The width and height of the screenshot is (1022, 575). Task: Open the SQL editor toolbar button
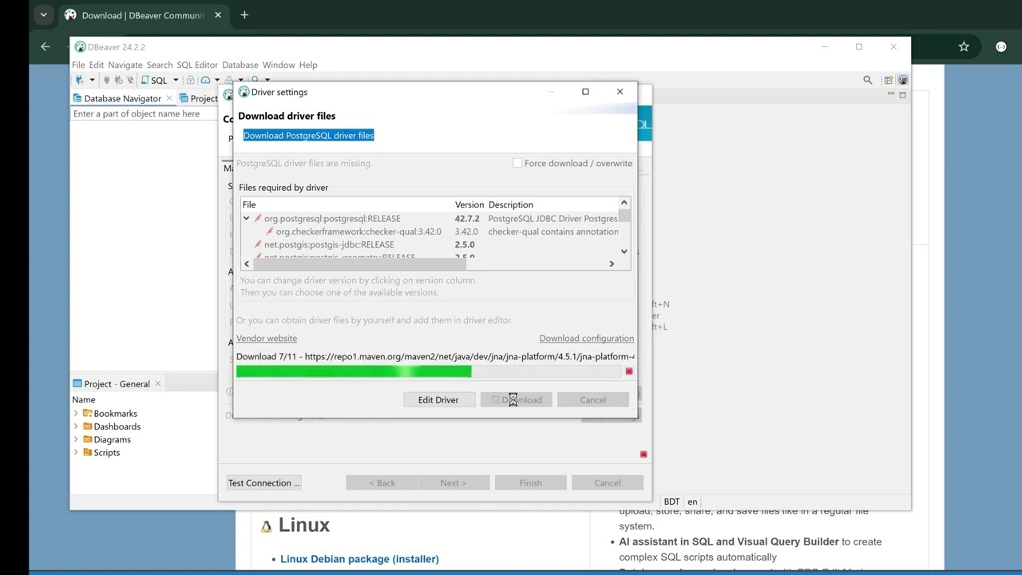click(x=154, y=80)
